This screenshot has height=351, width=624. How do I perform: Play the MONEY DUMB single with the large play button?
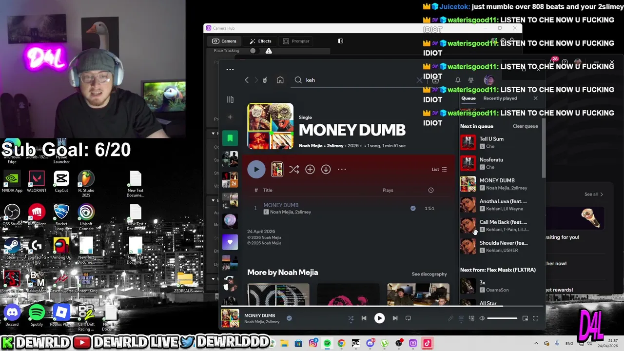[256, 169]
